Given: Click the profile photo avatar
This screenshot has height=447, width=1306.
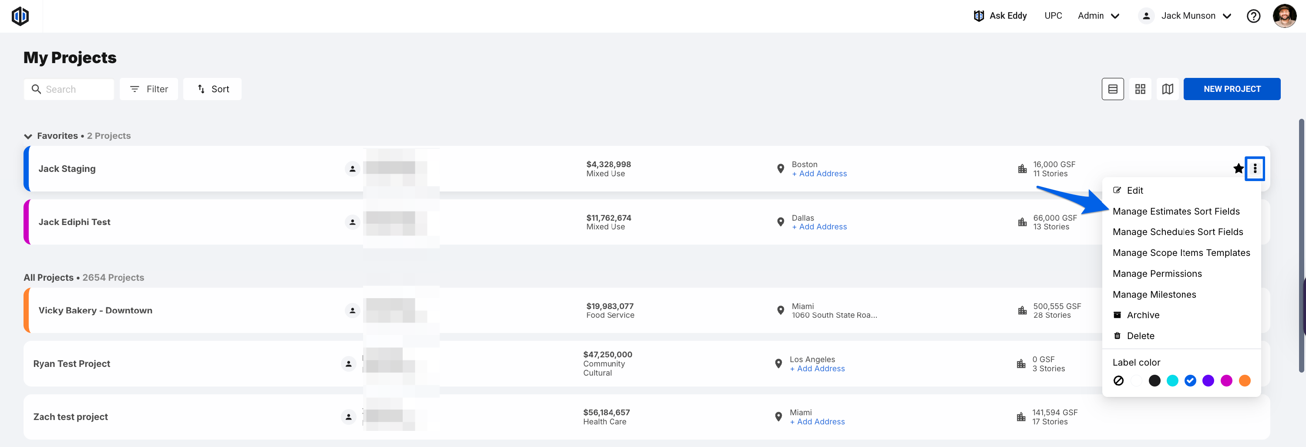Looking at the screenshot, I should [1284, 16].
